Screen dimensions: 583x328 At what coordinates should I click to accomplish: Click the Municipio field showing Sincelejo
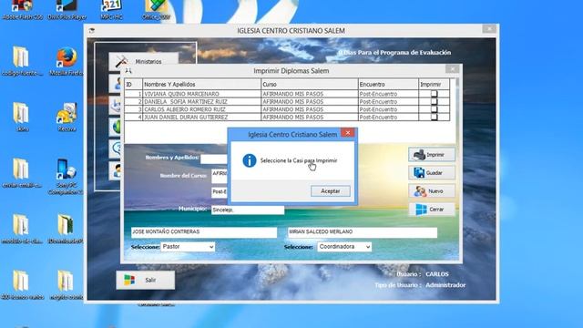pos(248,210)
